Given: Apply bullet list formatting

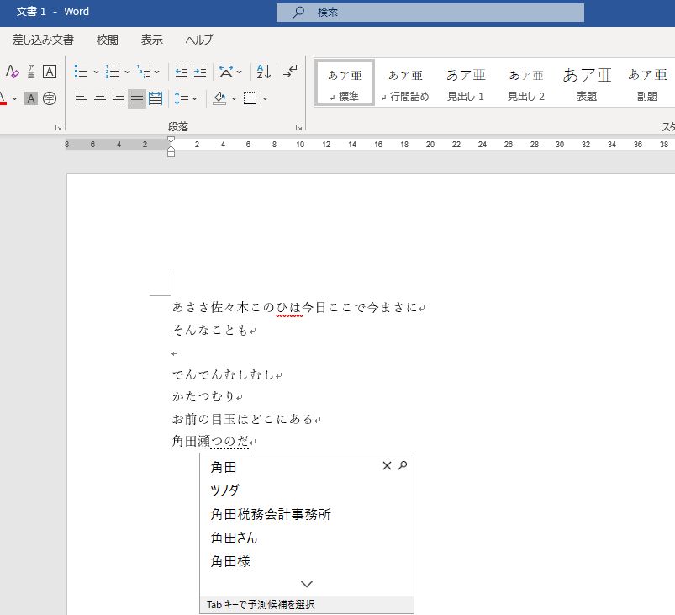Looking at the screenshot, I should pyautogui.click(x=81, y=72).
